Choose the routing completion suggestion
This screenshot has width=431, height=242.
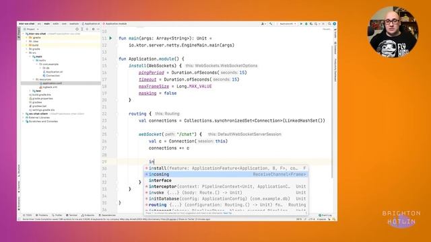click(x=226, y=204)
